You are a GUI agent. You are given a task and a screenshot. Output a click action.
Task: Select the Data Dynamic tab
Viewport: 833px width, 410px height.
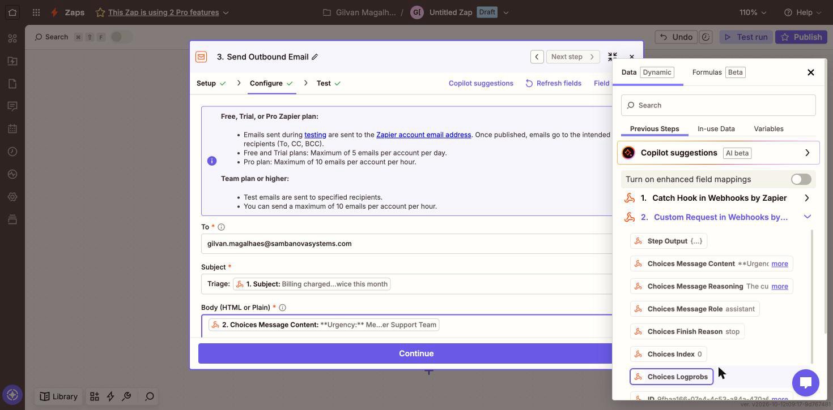(x=648, y=72)
